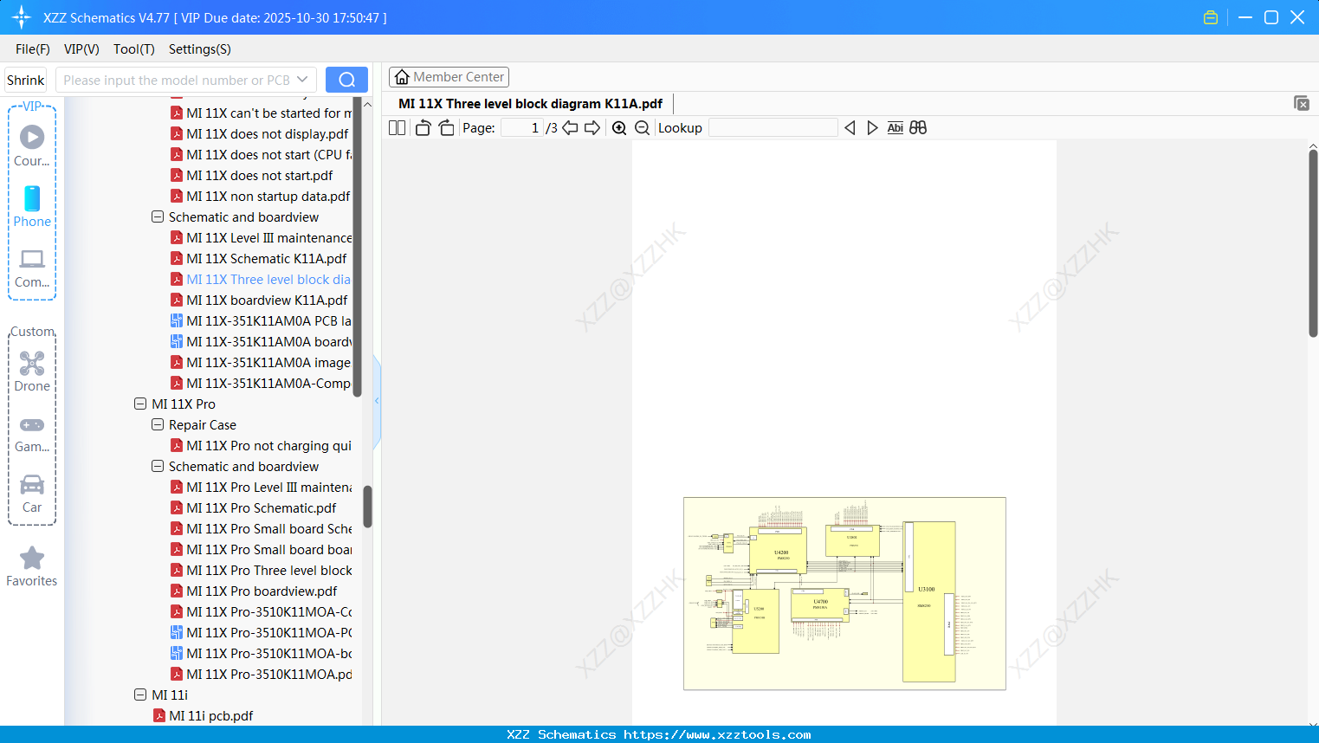The image size is (1319, 743).
Task: Rotate the PDF counterclockwise
Action: pyautogui.click(x=423, y=127)
